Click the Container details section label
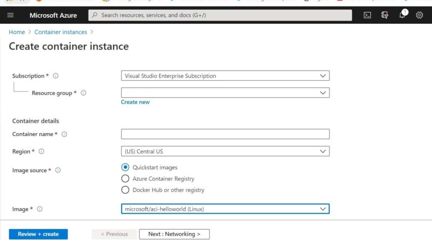Viewport: 432px width, 240px height. (x=36, y=121)
